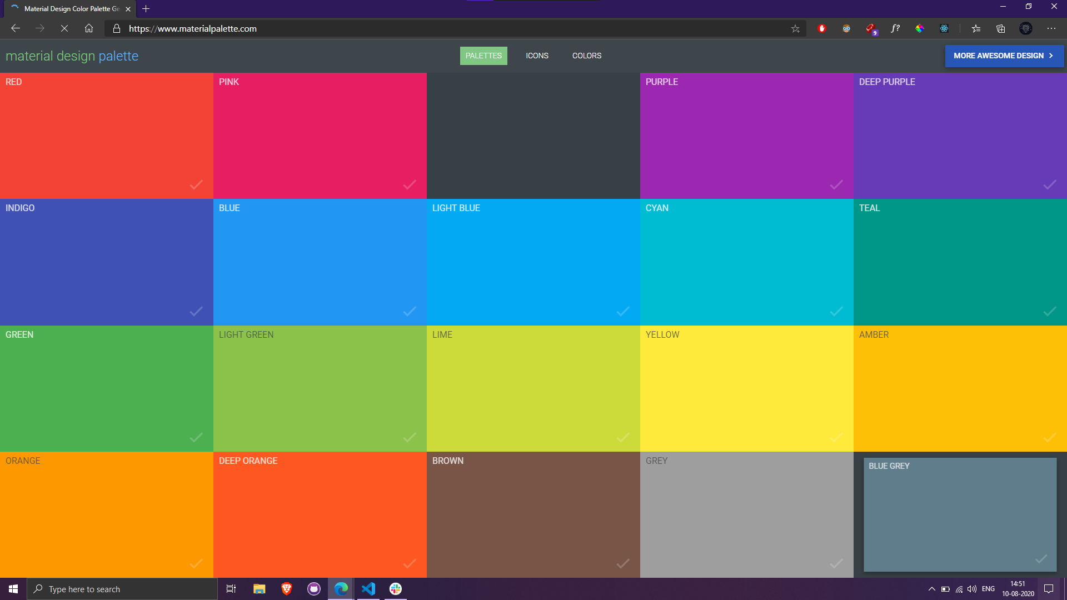Click the MORE AWESOME DESIGN button
This screenshot has height=600, width=1067.
point(1004,56)
